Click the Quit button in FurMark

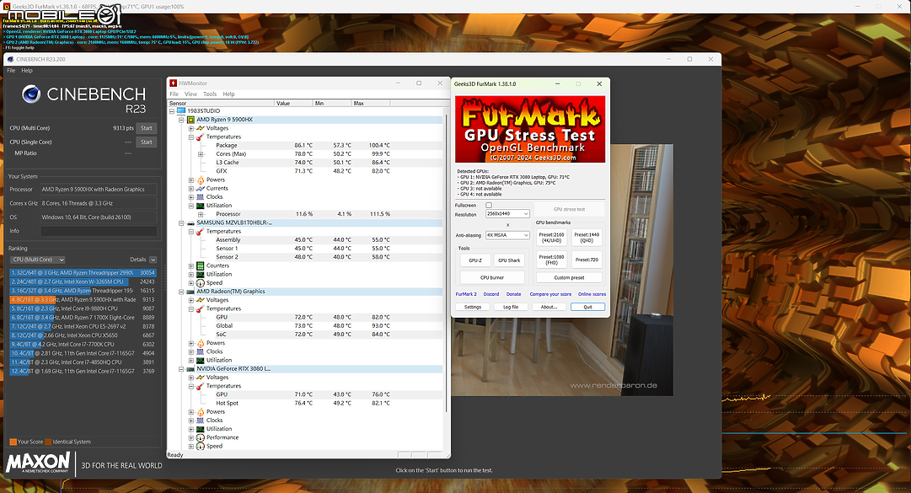pos(588,307)
